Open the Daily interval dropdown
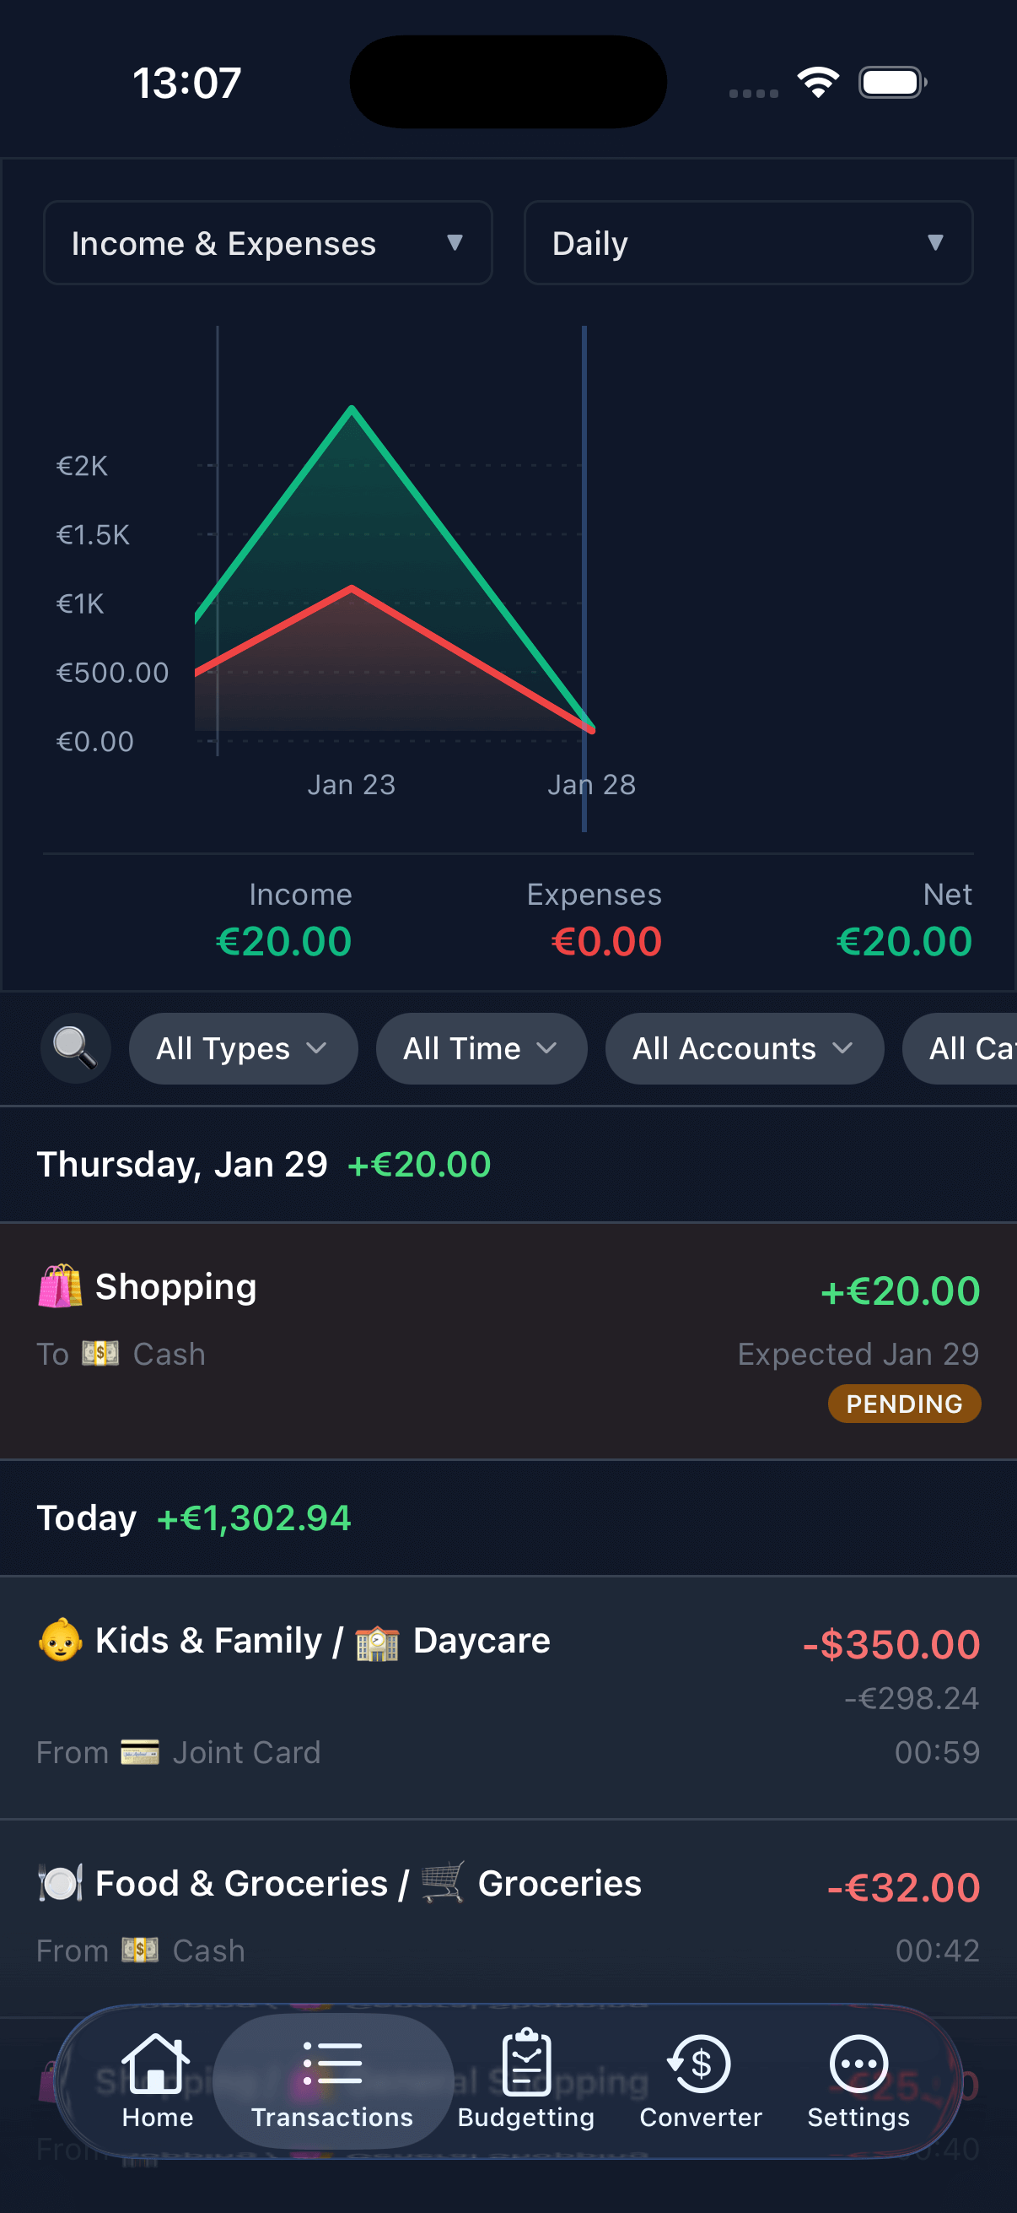This screenshot has height=2213, width=1017. point(745,242)
